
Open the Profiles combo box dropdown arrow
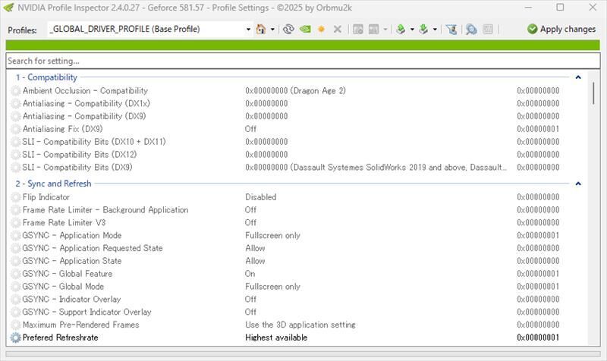(248, 30)
